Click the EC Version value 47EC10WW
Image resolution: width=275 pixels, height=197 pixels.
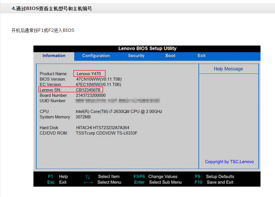pyautogui.click(x=98, y=84)
